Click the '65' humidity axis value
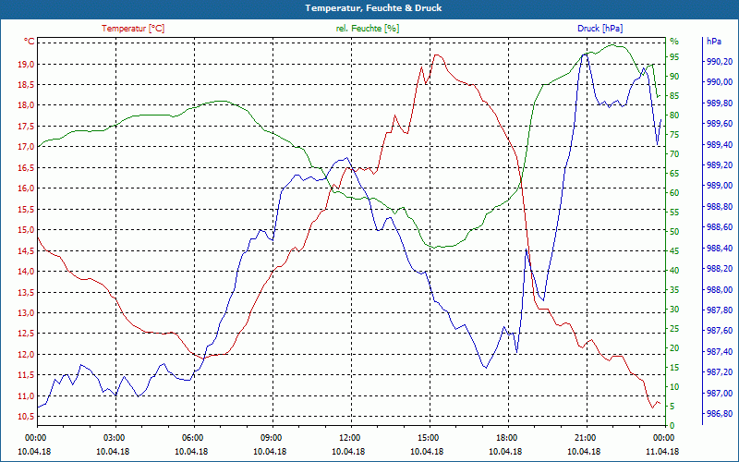The image size is (739, 462). pos(674,174)
